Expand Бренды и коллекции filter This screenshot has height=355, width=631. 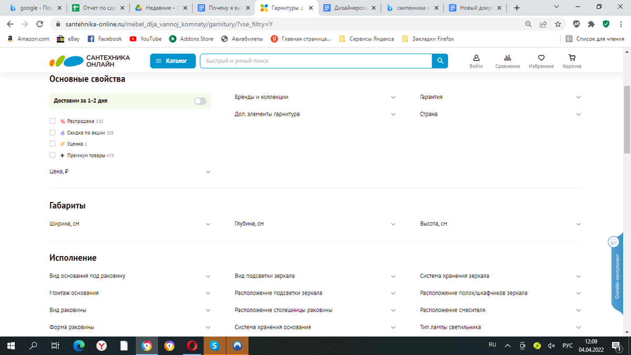point(315,97)
